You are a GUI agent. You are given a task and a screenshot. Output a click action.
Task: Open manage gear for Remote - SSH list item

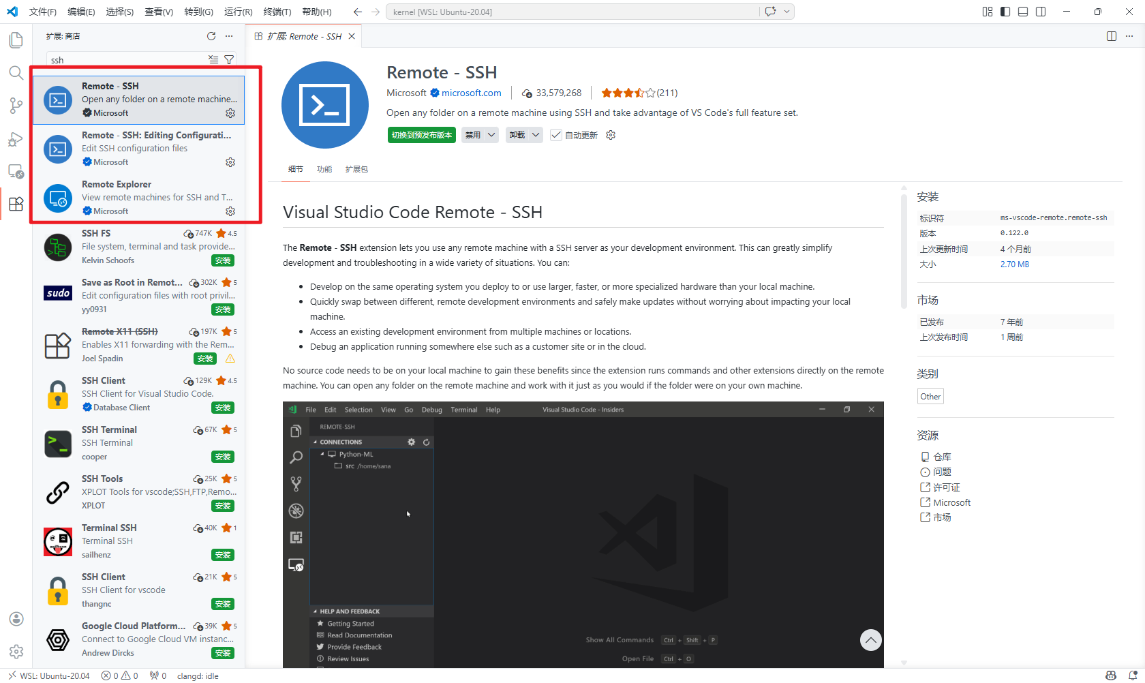coord(230,113)
